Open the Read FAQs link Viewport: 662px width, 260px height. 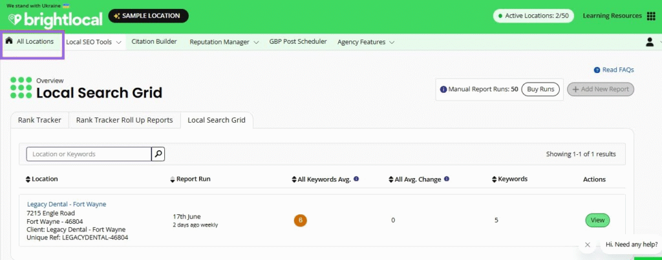(x=618, y=70)
